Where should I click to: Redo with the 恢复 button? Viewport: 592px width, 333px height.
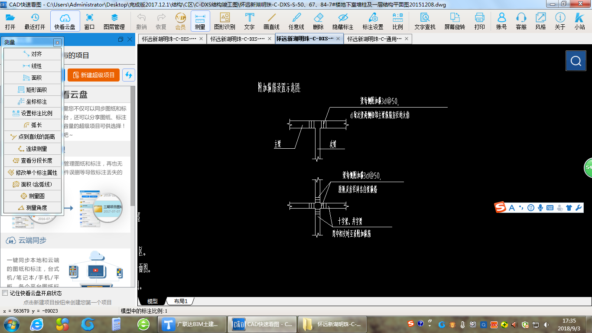(x=161, y=21)
